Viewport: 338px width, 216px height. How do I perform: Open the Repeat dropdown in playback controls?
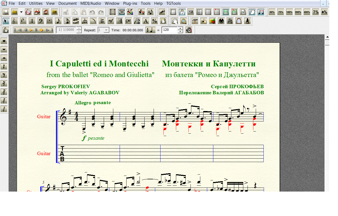106,30
